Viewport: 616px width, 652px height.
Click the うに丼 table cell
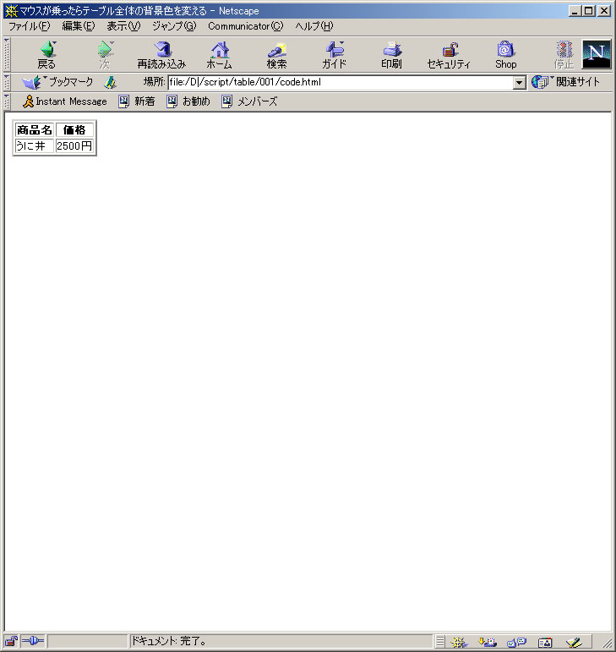[34, 146]
